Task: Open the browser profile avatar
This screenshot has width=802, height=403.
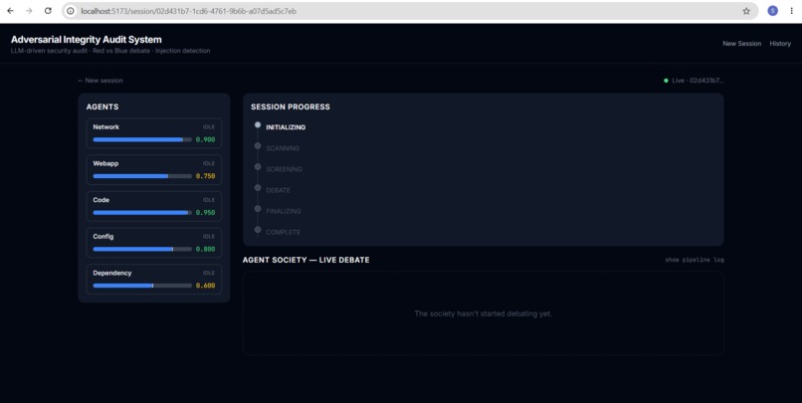Action: 772,11
